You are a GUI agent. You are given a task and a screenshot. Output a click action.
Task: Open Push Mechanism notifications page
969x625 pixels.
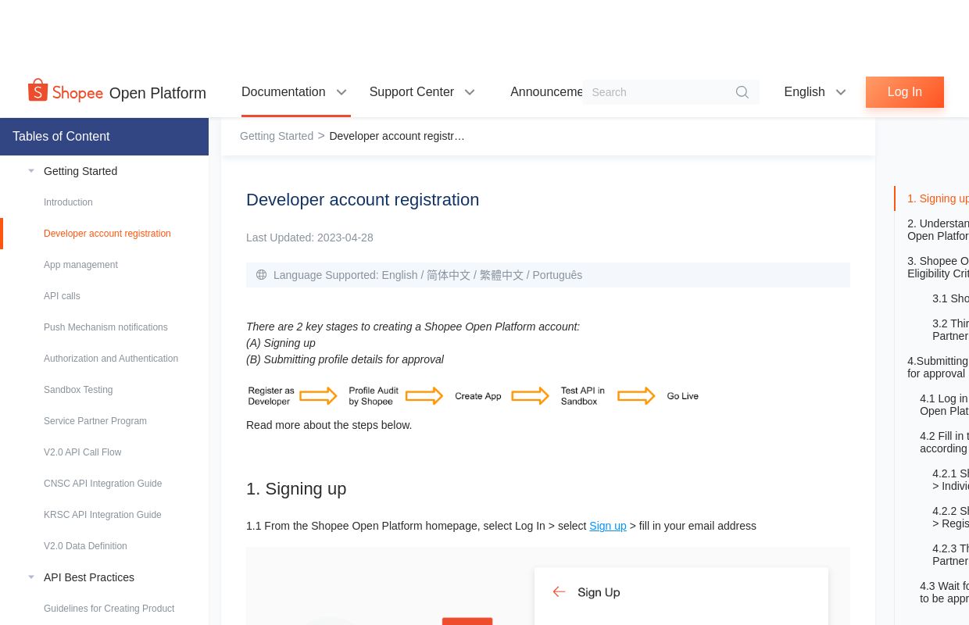pyautogui.click(x=105, y=327)
